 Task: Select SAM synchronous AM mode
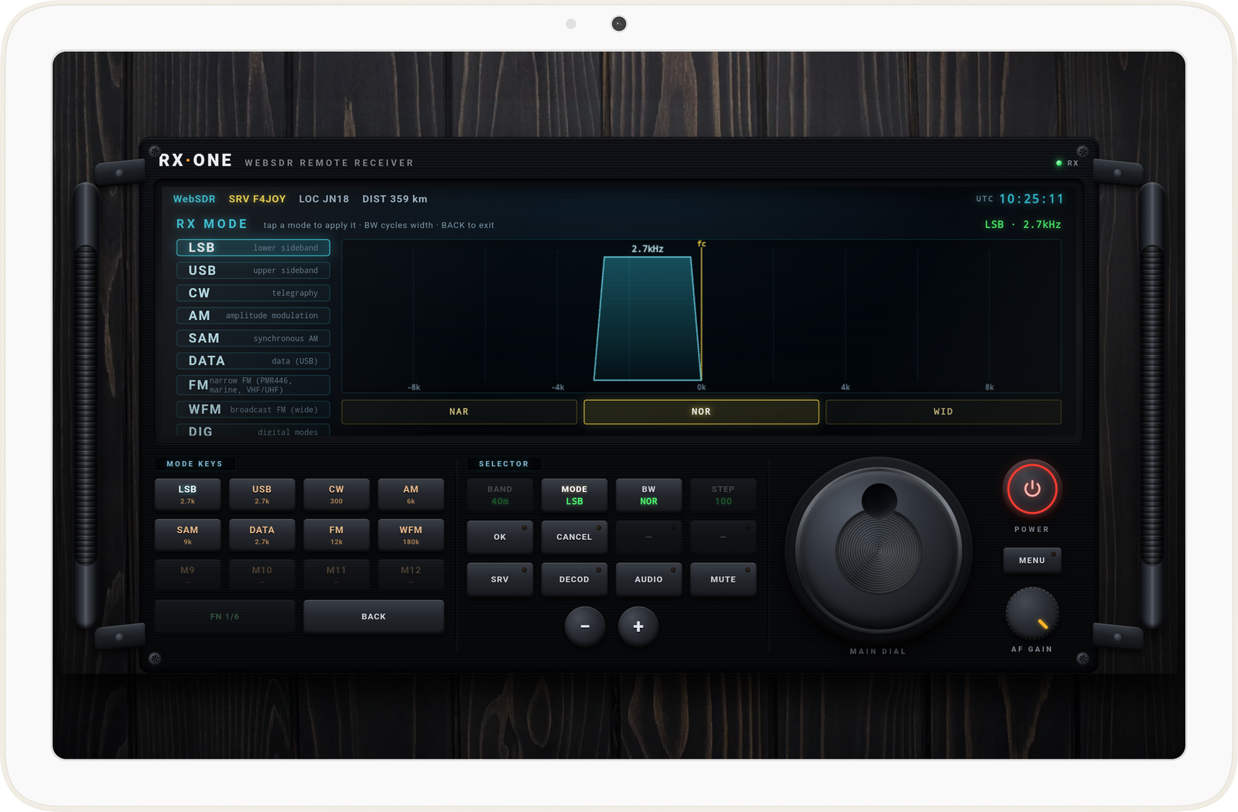[253, 338]
